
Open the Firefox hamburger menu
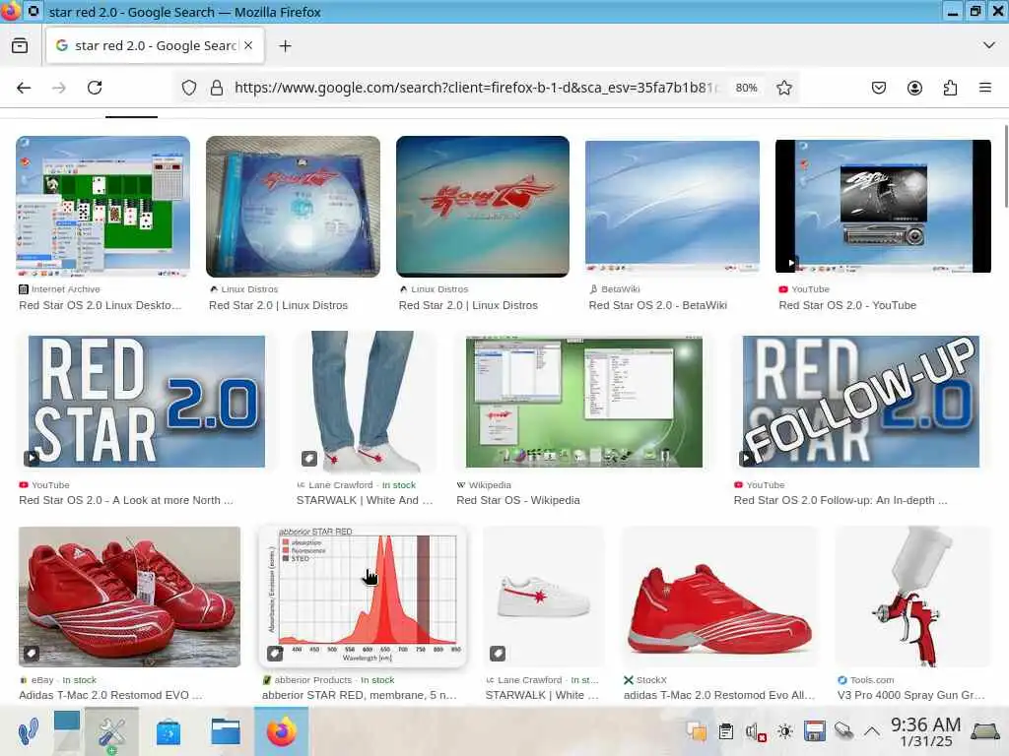coord(985,88)
